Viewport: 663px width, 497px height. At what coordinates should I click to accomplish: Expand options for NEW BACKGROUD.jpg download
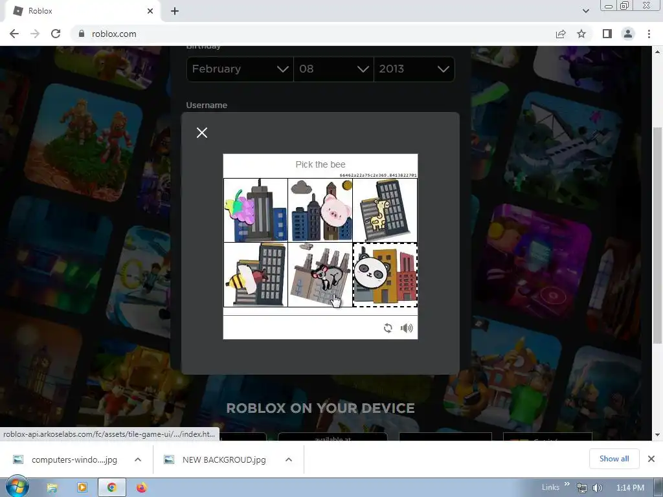[289, 459]
